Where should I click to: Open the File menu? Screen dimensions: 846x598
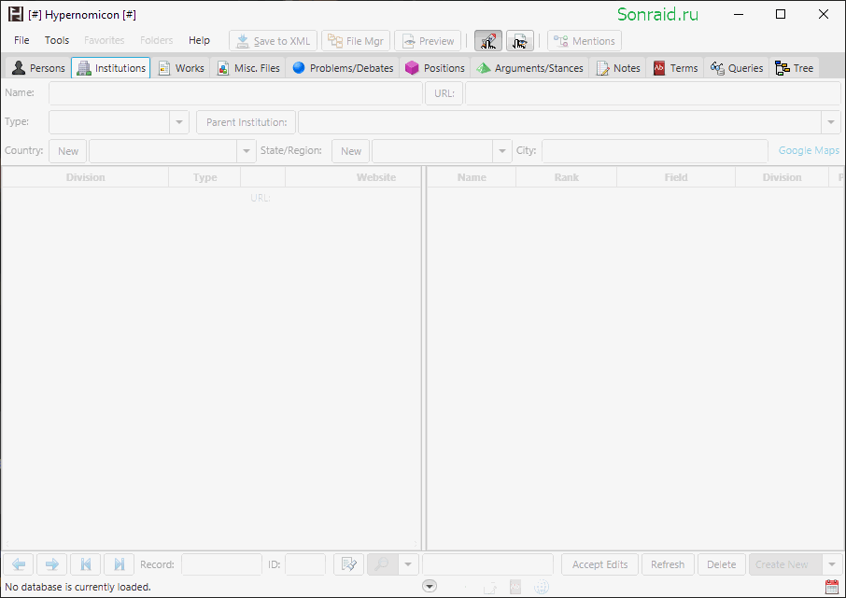coord(21,40)
